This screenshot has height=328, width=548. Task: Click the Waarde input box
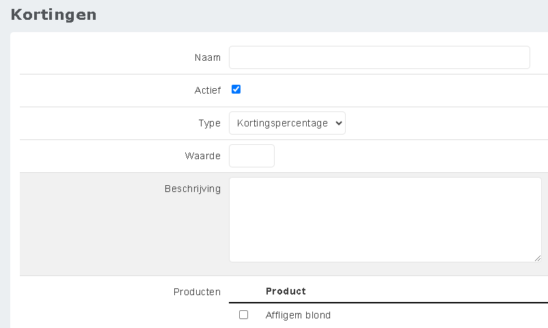251,156
